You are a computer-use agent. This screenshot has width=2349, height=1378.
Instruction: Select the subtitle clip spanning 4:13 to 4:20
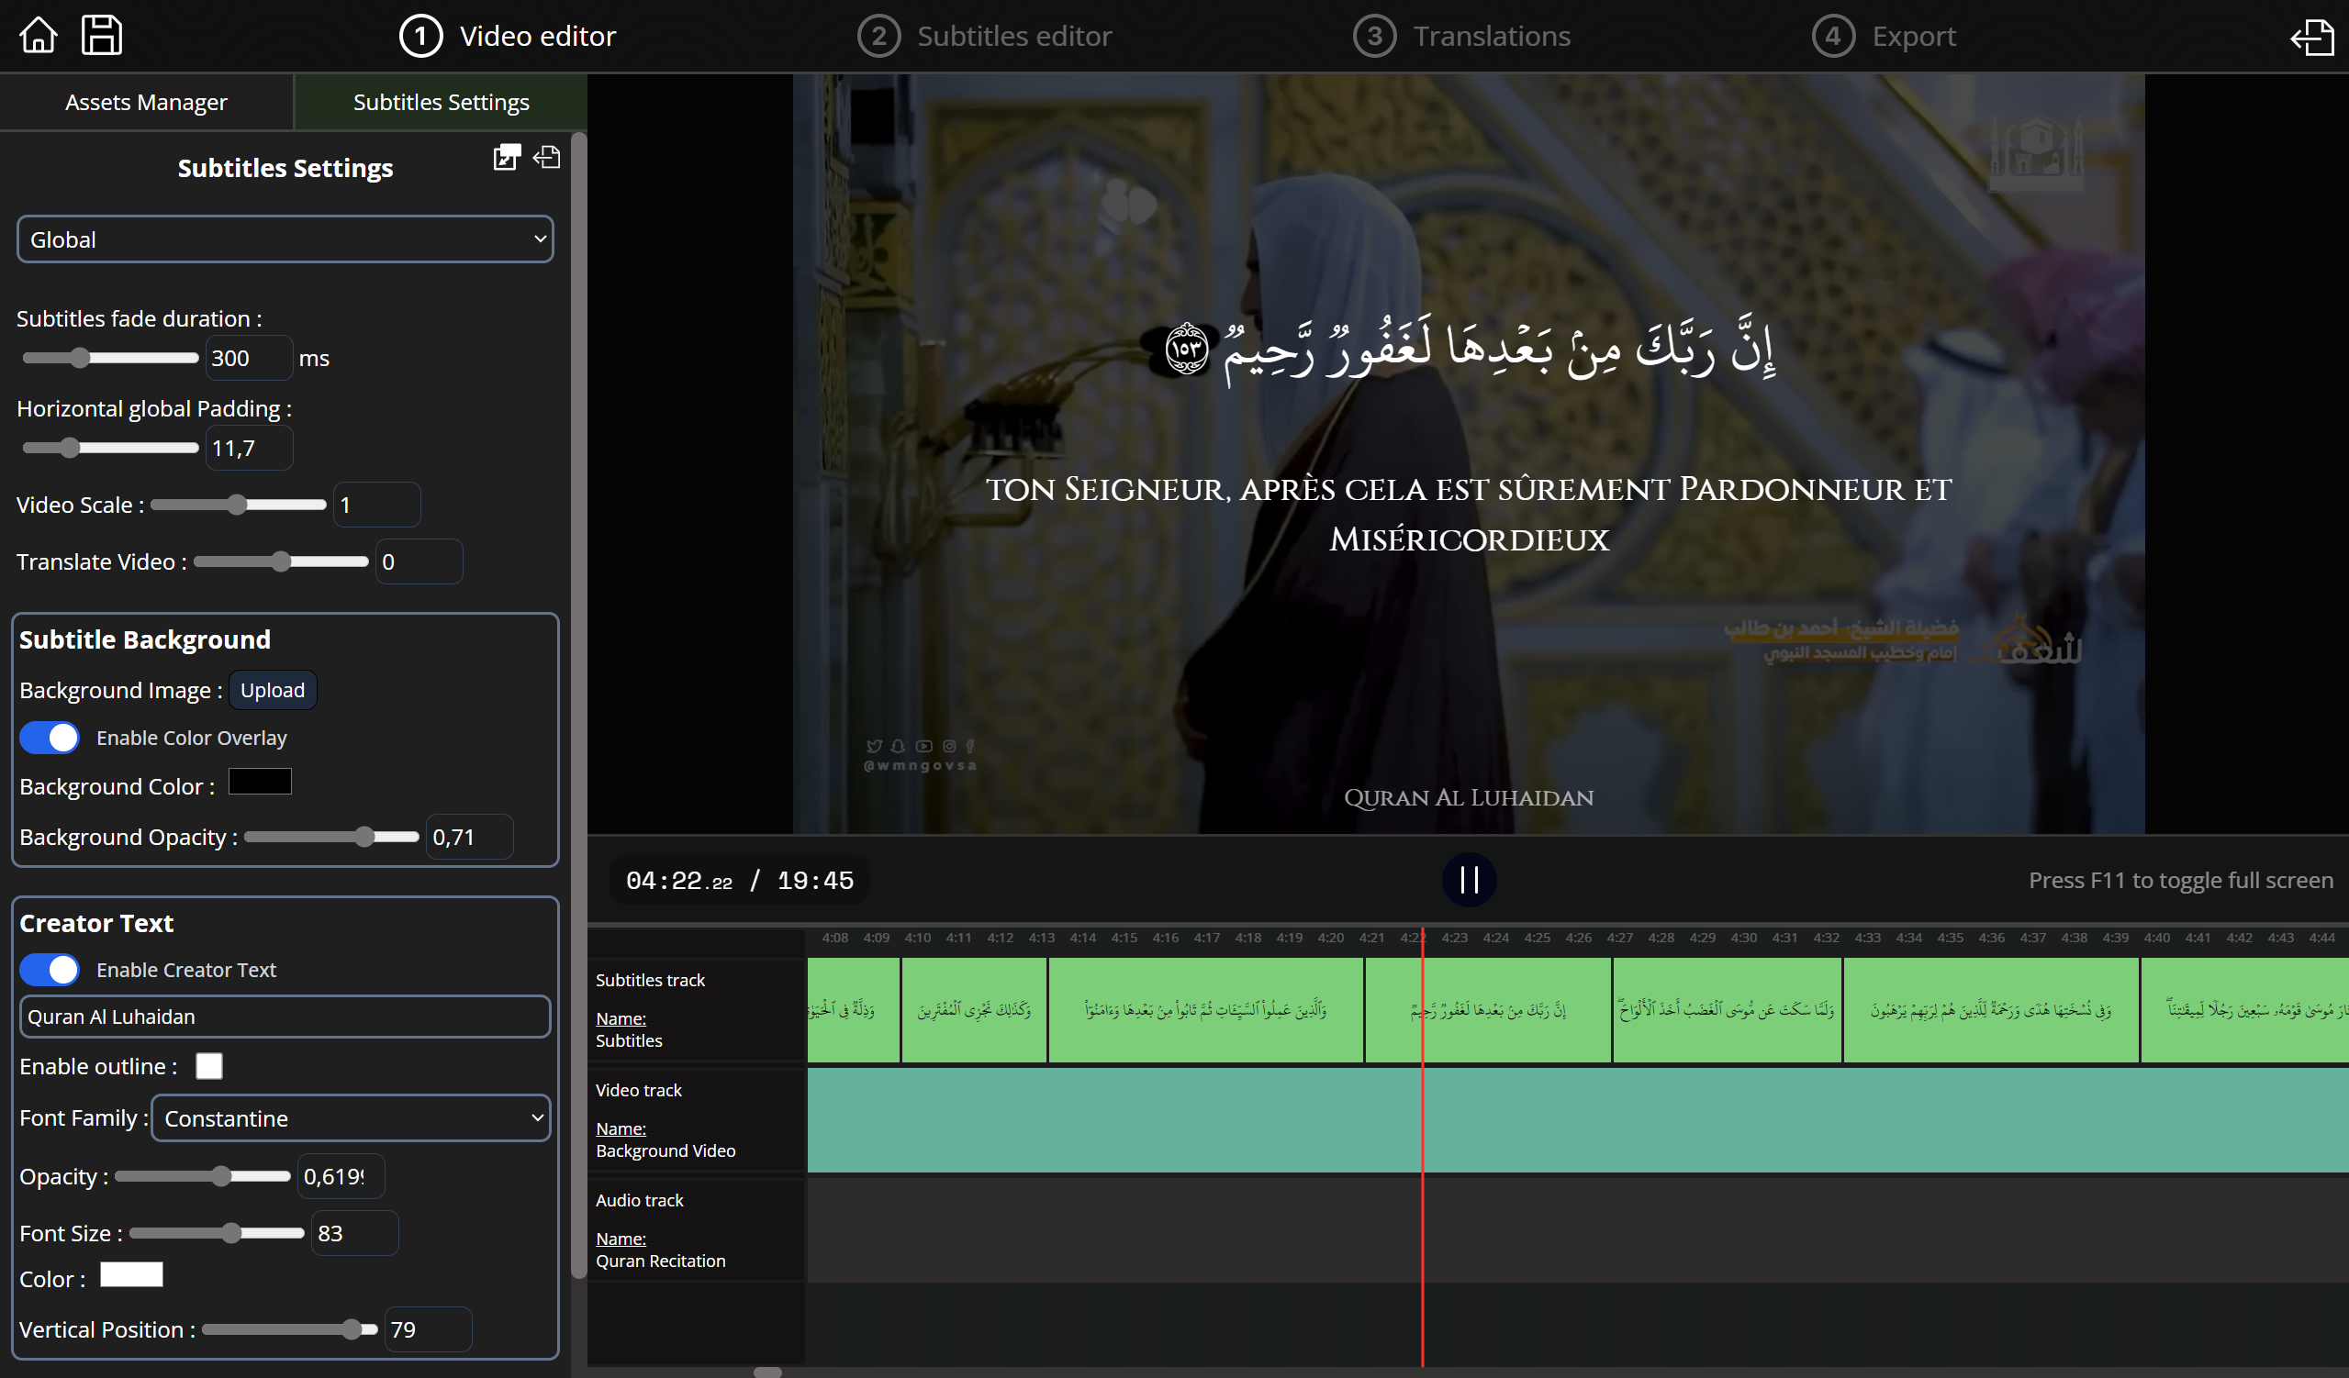pyautogui.click(x=1206, y=1010)
